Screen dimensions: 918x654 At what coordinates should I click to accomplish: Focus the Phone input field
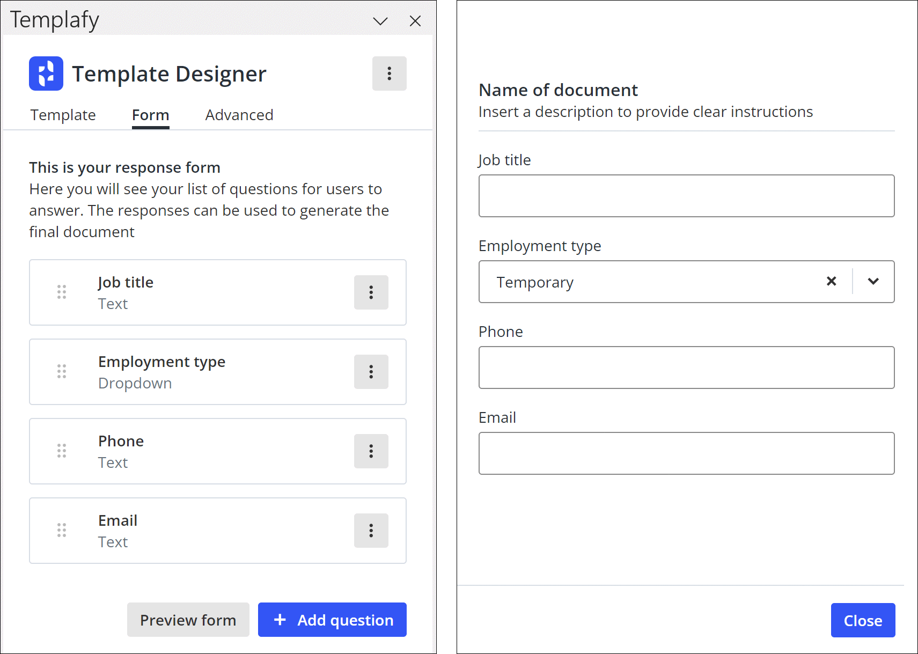(686, 368)
